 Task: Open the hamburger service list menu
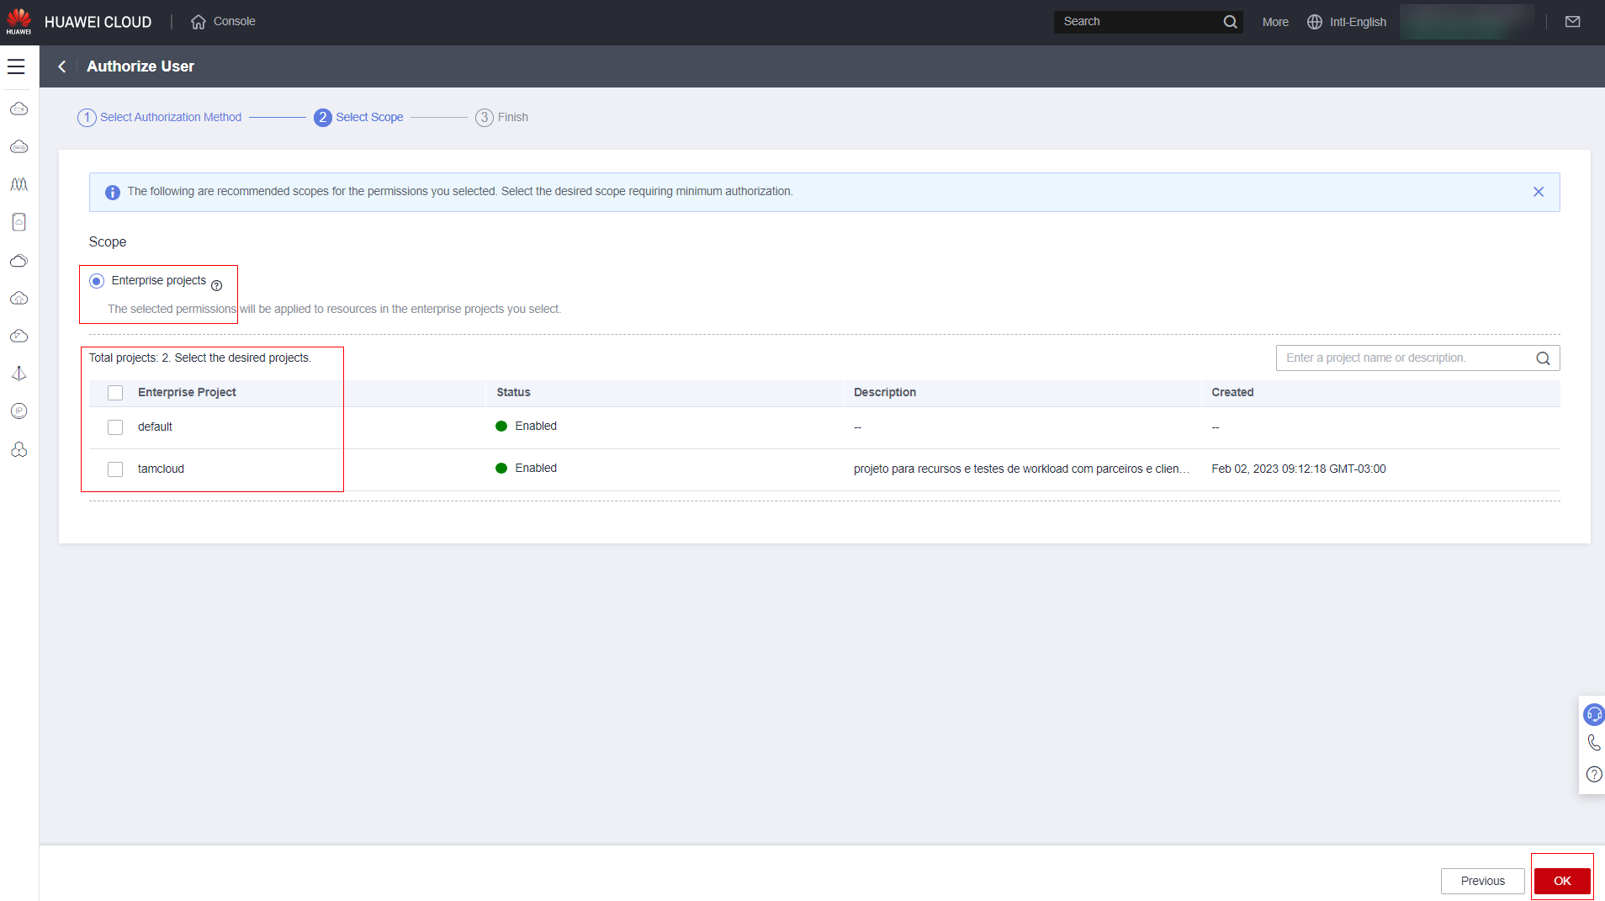tap(16, 66)
